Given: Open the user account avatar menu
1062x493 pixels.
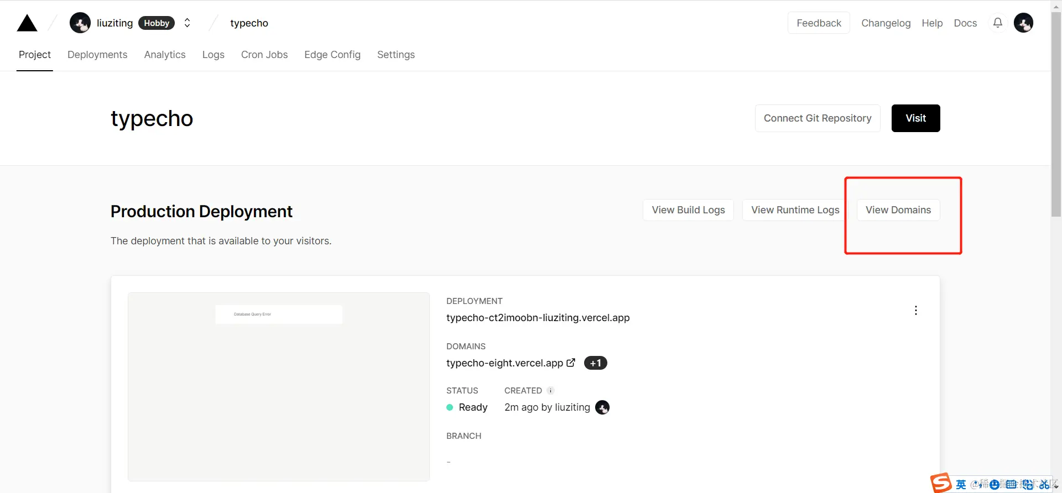Looking at the screenshot, I should [x=1023, y=23].
